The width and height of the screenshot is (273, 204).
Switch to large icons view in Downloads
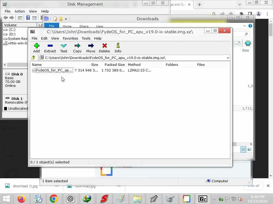coord(249,149)
